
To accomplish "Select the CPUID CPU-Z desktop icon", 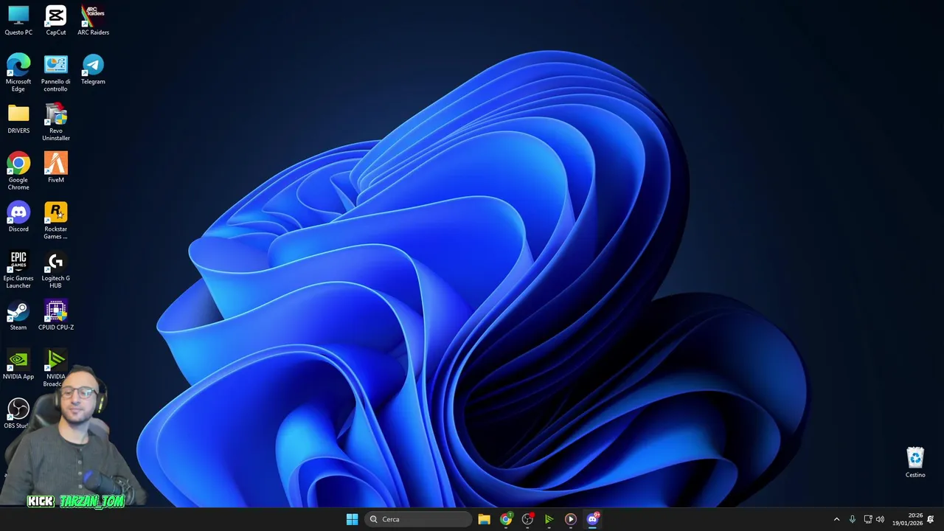I will (x=56, y=316).
